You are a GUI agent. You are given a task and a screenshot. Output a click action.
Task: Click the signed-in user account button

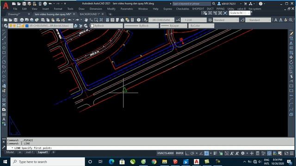[227, 4]
